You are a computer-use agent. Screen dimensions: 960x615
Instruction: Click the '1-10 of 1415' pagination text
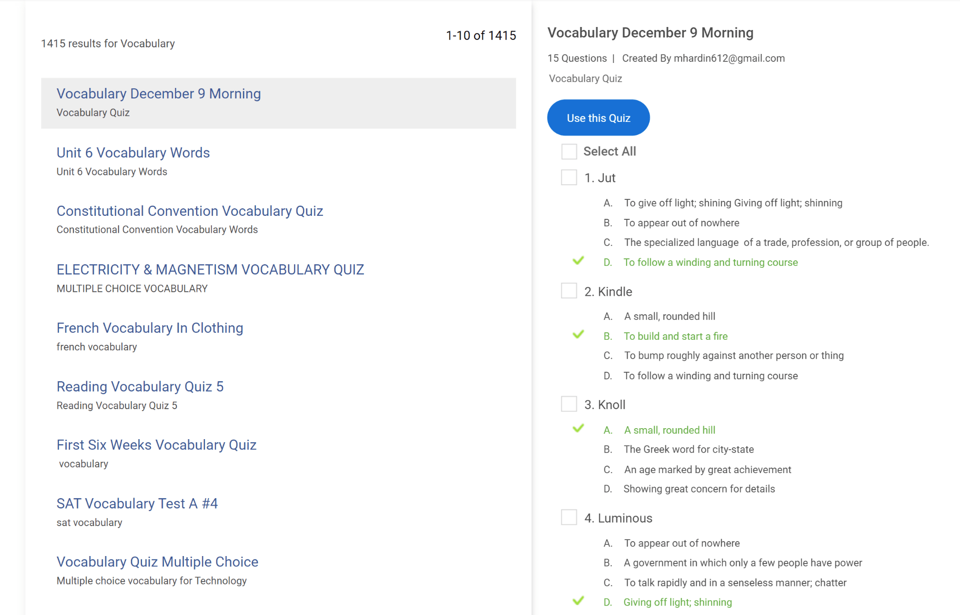coord(480,35)
